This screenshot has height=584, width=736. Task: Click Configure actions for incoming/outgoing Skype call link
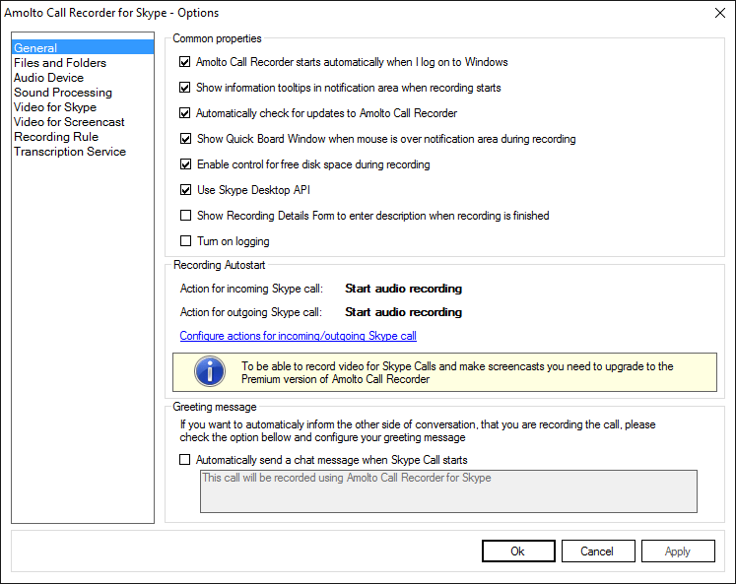coord(299,336)
